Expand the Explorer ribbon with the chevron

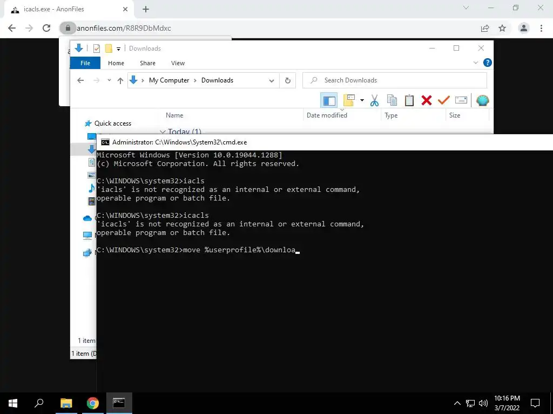pyautogui.click(x=475, y=63)
